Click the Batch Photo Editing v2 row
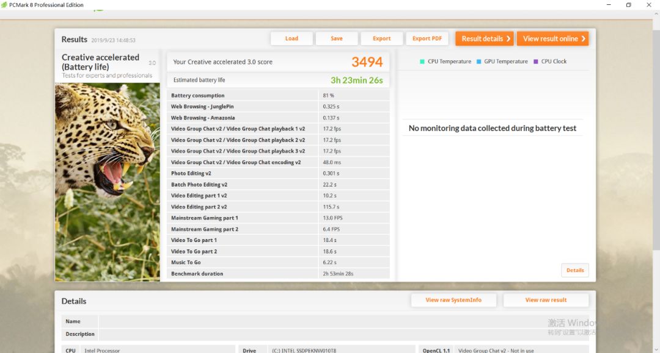This screenshot has width=660, height=353. [x=278, y=185]
